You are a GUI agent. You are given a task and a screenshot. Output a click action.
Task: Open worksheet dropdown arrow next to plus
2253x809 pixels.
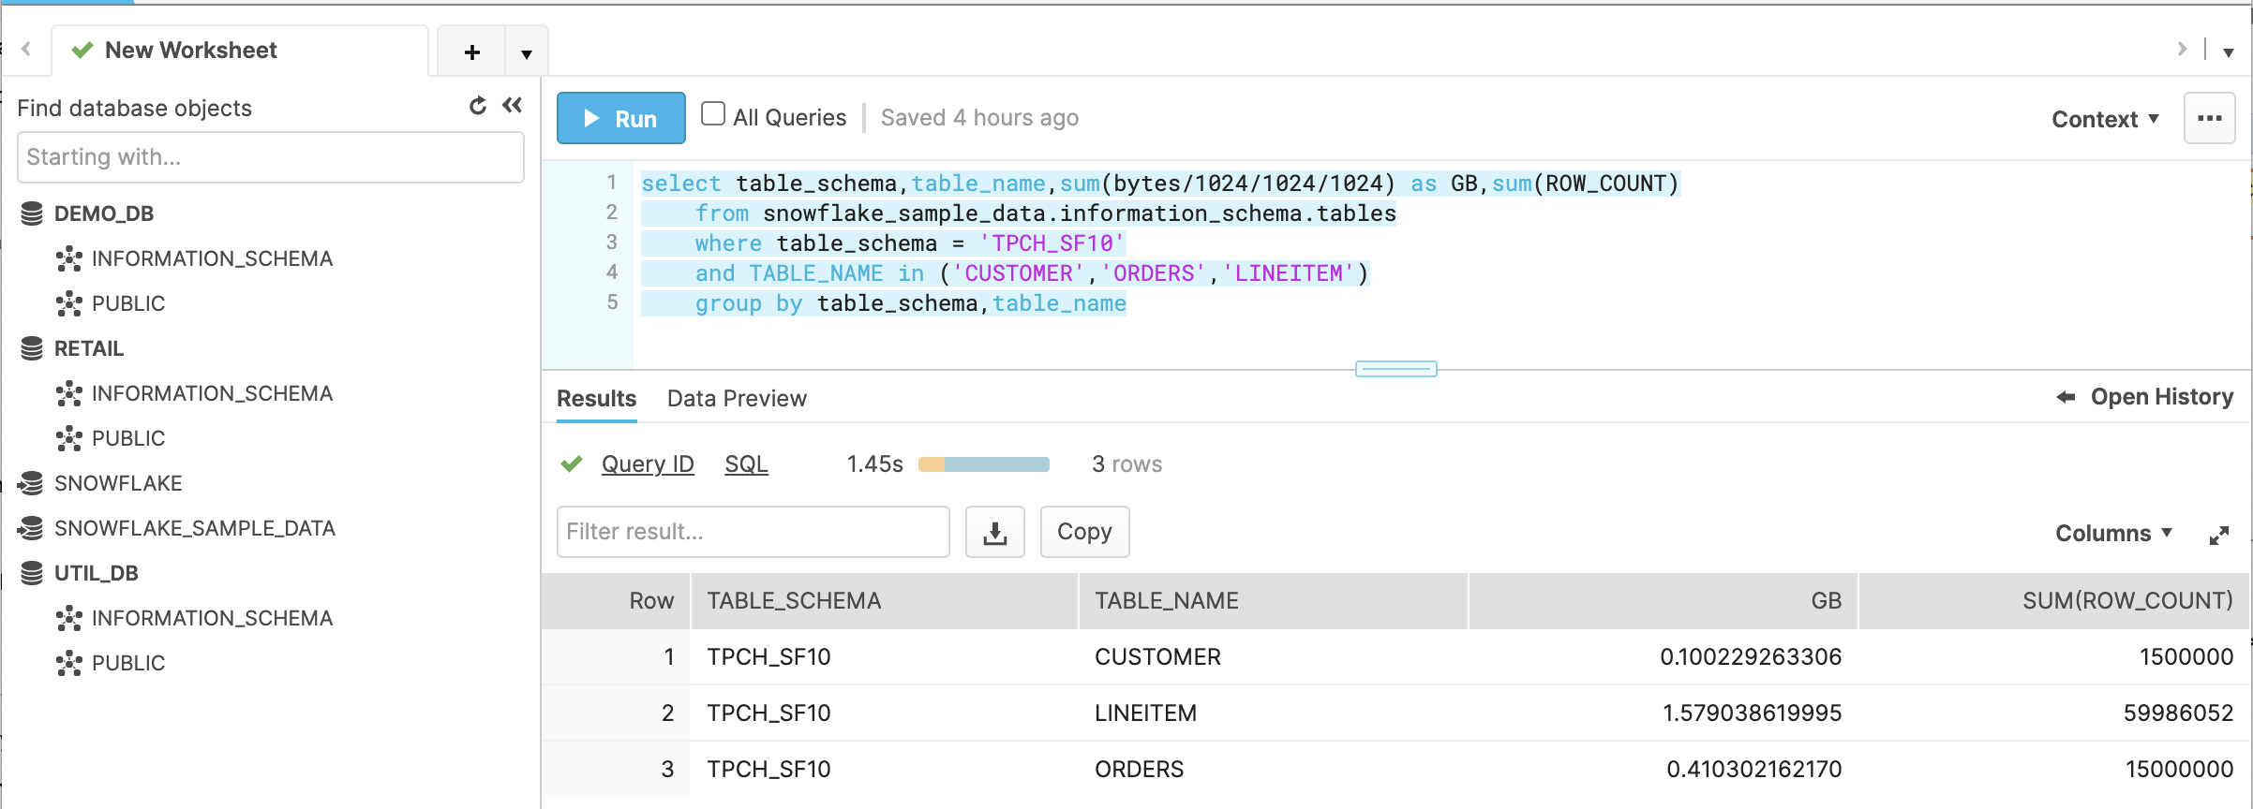point(527,53)
